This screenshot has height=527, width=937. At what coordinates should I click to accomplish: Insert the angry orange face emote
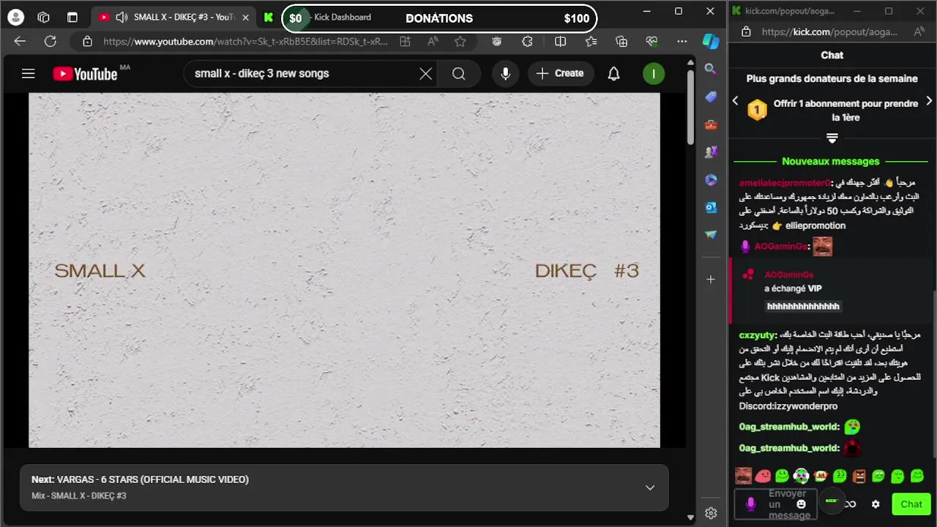859,476
